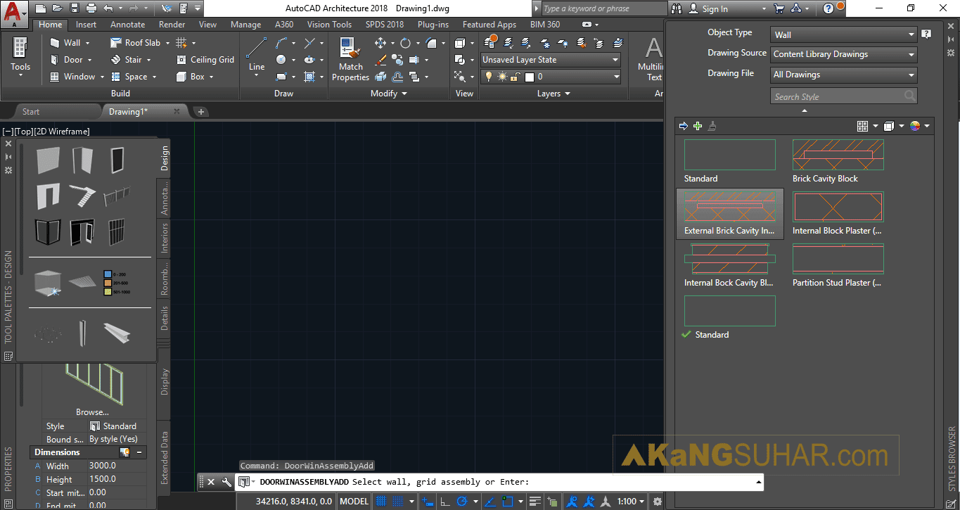
Task: Open the Manage ribbon tab
Action: tap(245, 25)
